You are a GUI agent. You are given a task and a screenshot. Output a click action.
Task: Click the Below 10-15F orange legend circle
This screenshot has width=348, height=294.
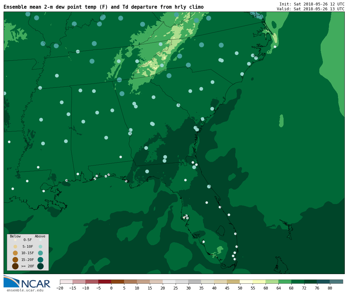click(x=15, y=253)
